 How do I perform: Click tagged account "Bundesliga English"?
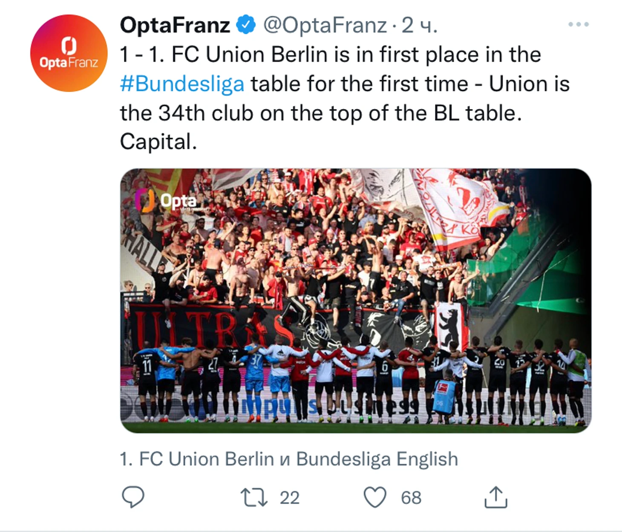click(377, 459)
